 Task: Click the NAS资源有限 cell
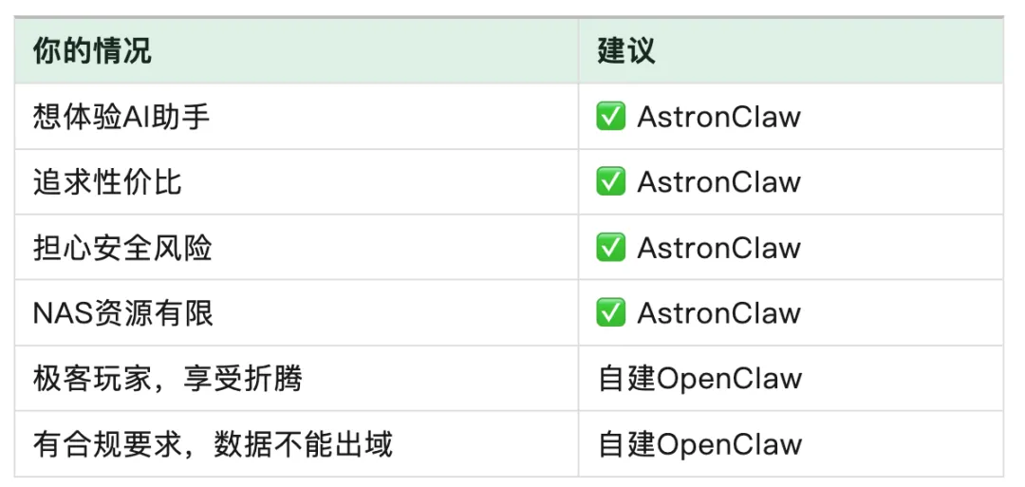coord(296,312)
